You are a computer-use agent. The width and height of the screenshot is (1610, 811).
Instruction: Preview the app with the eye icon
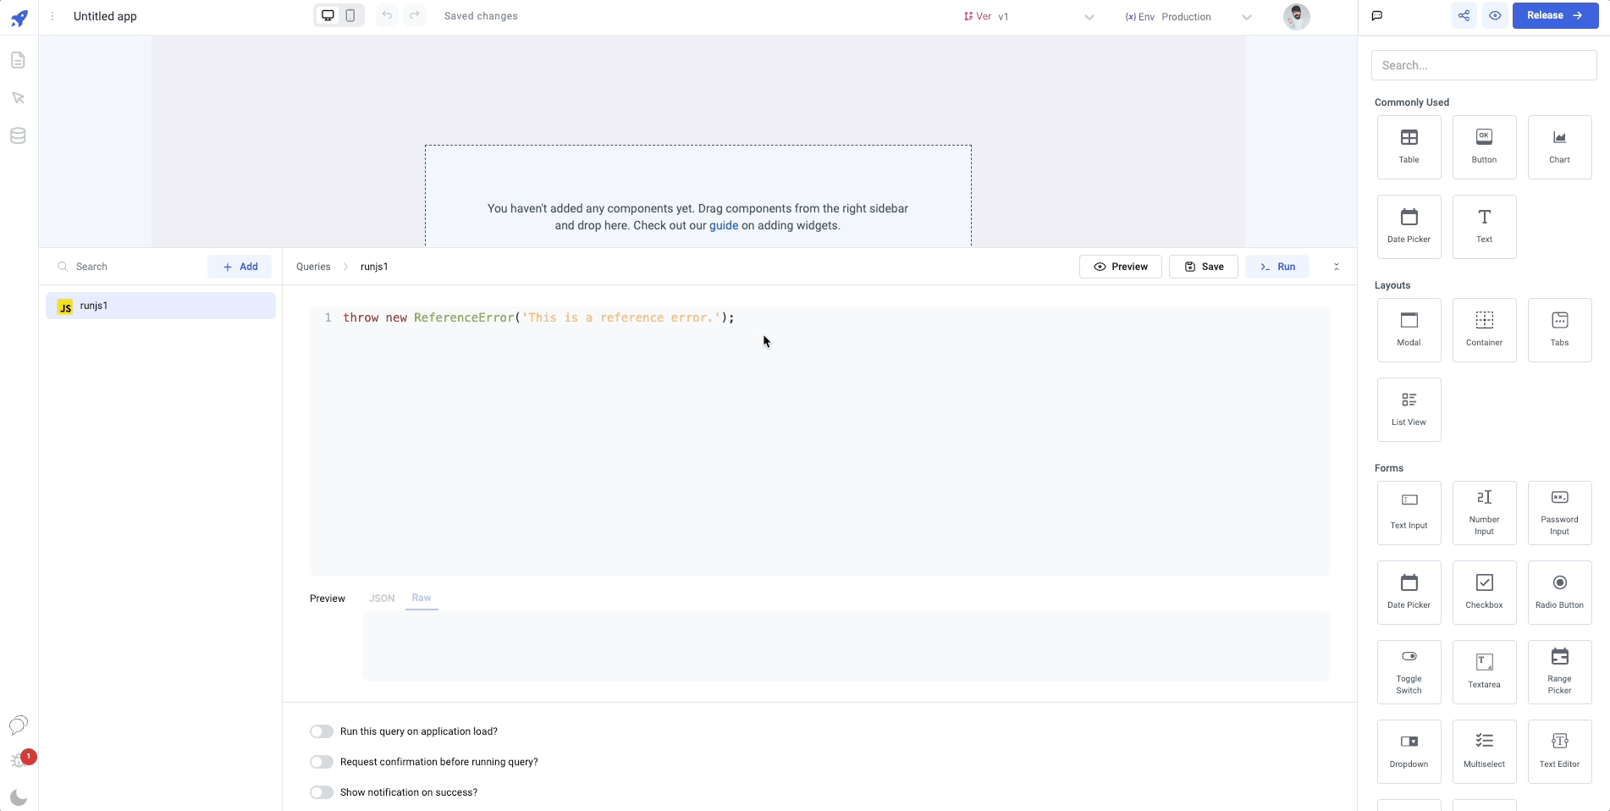[1495, 15]
